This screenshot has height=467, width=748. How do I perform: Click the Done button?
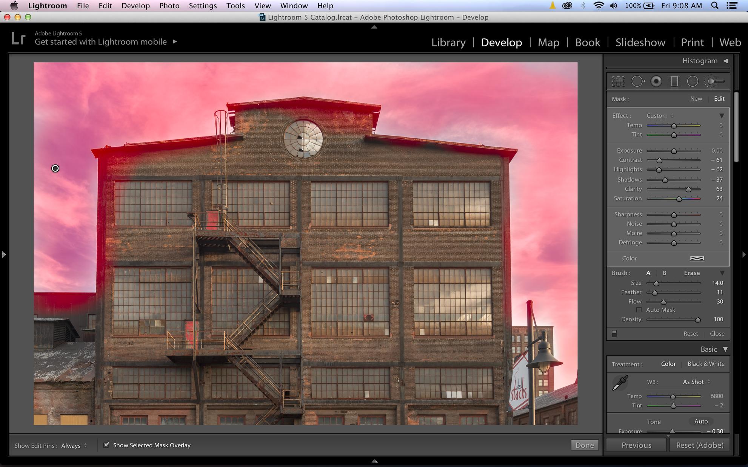(585, 445)
